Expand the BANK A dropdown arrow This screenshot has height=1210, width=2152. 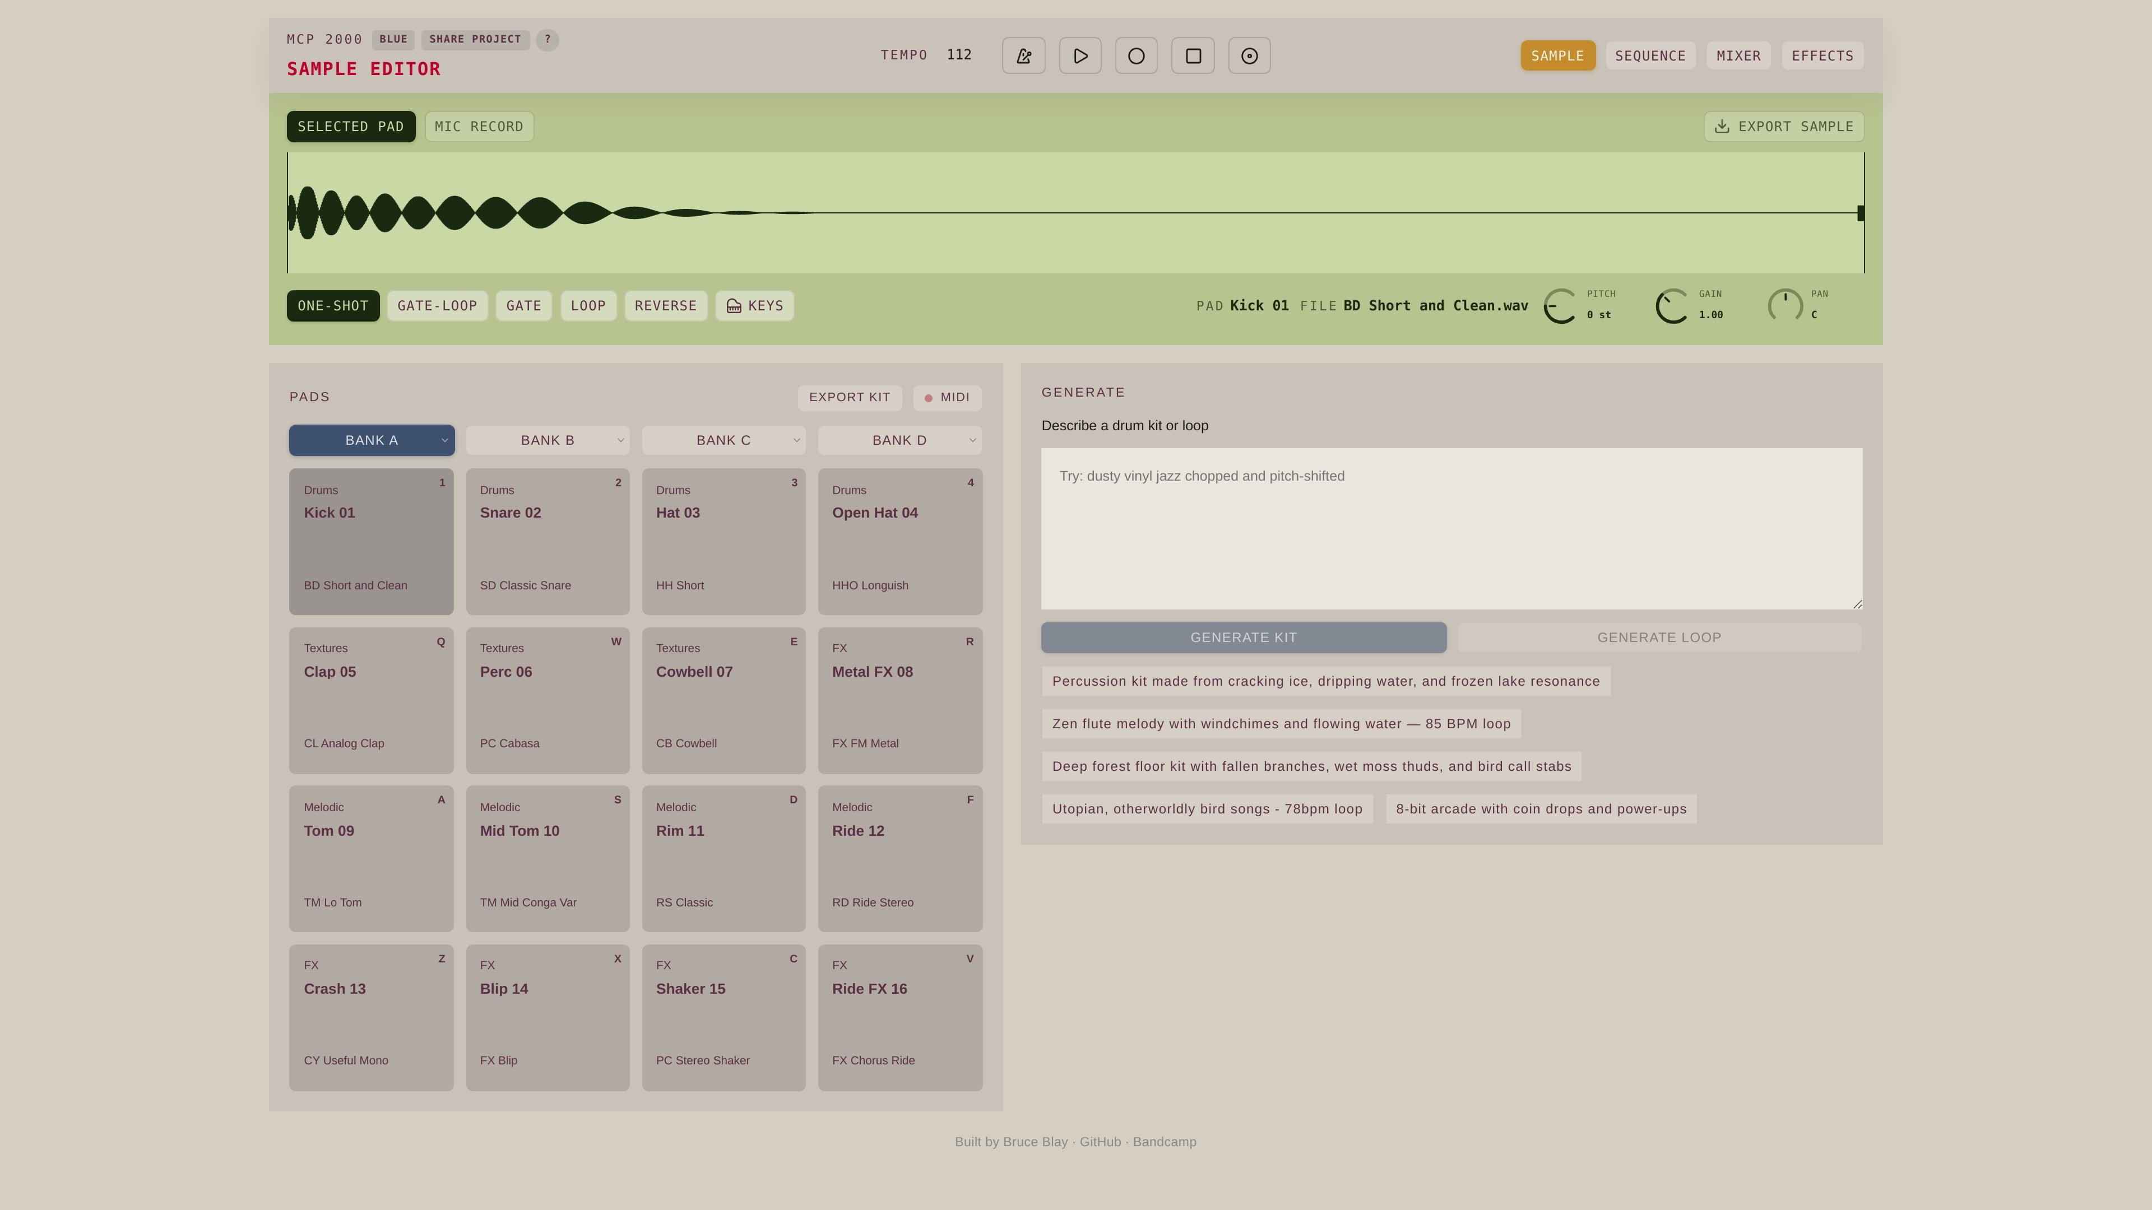[444, 440]
